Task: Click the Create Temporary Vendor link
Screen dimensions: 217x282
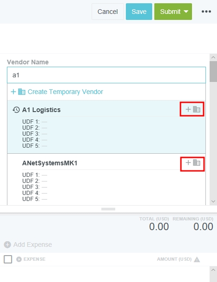Action: click(x=57, y=92)
